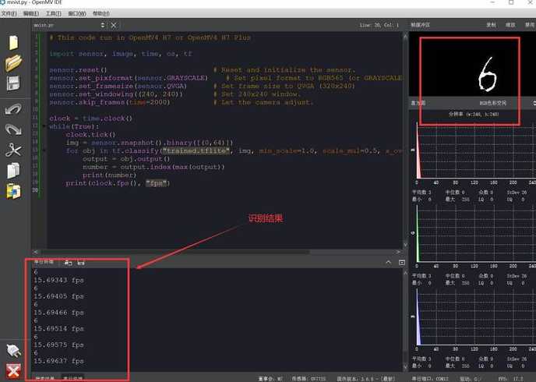Click the Save floppy disk icon

[x=13, y=83]
